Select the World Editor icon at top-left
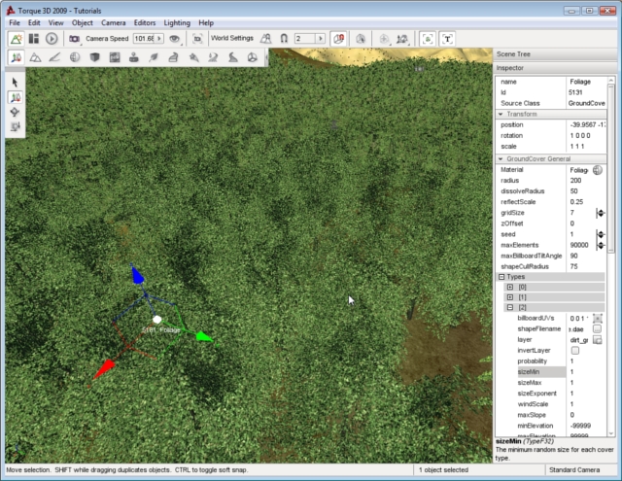The image size is (622, 481). coord(16,38)
